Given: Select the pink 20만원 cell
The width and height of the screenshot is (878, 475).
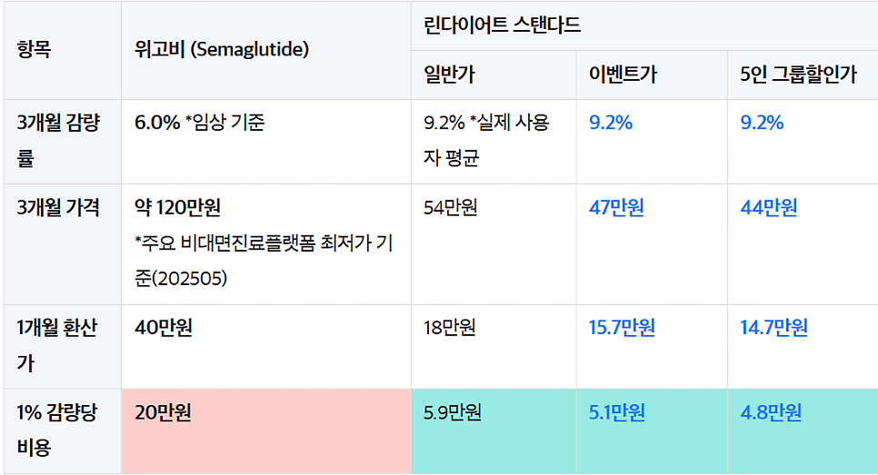Looking at the screenshot, I should click(x=266, y=430).
